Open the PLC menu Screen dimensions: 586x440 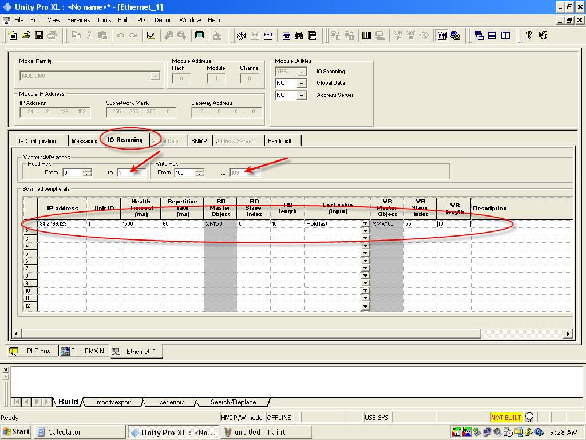click(142, 20)
